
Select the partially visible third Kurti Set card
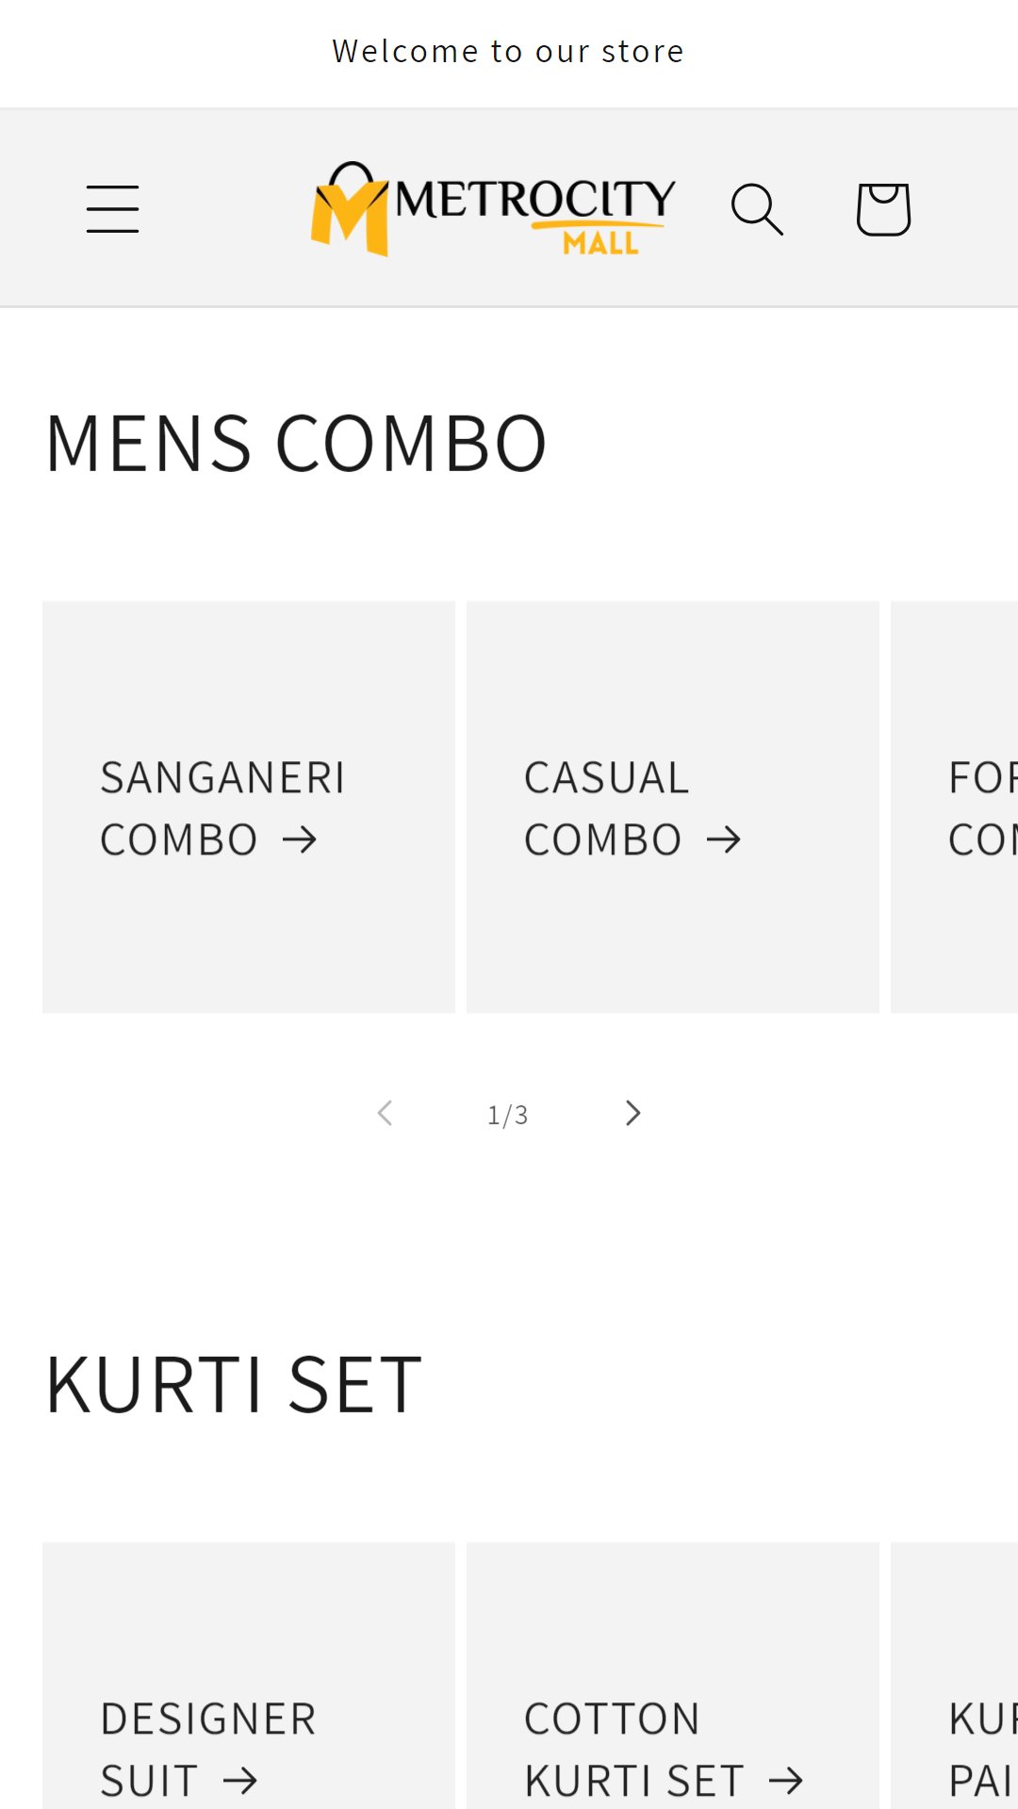(954, 1675)
